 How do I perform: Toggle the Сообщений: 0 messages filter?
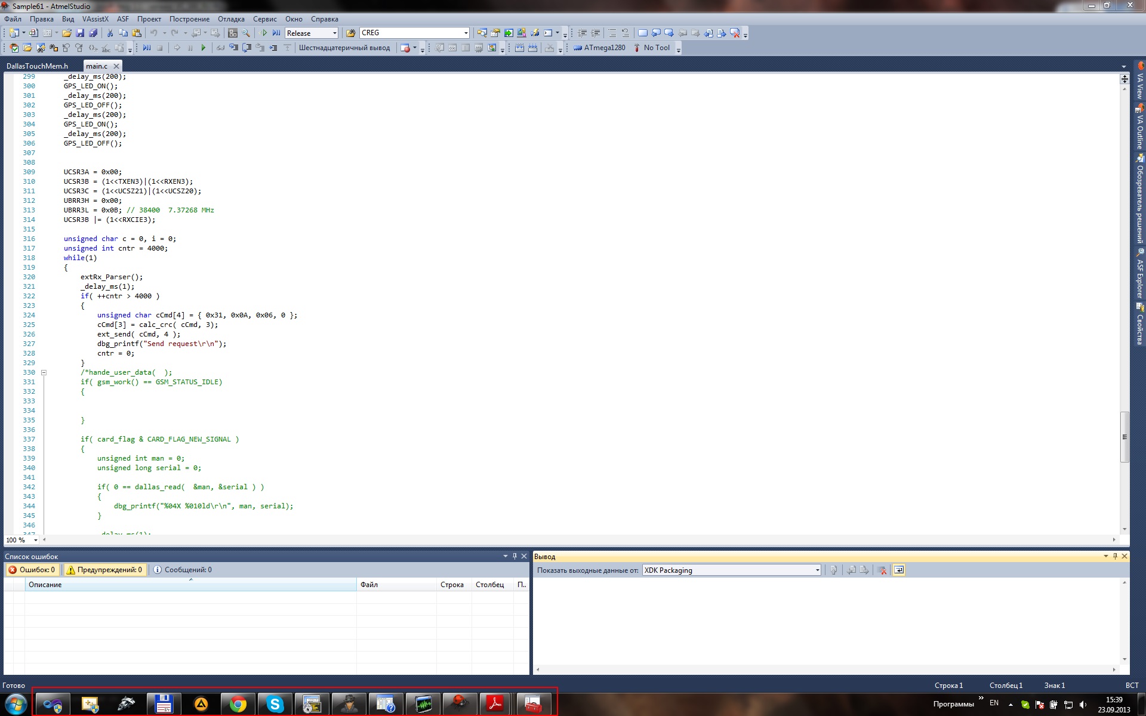[x=183, y=570]
